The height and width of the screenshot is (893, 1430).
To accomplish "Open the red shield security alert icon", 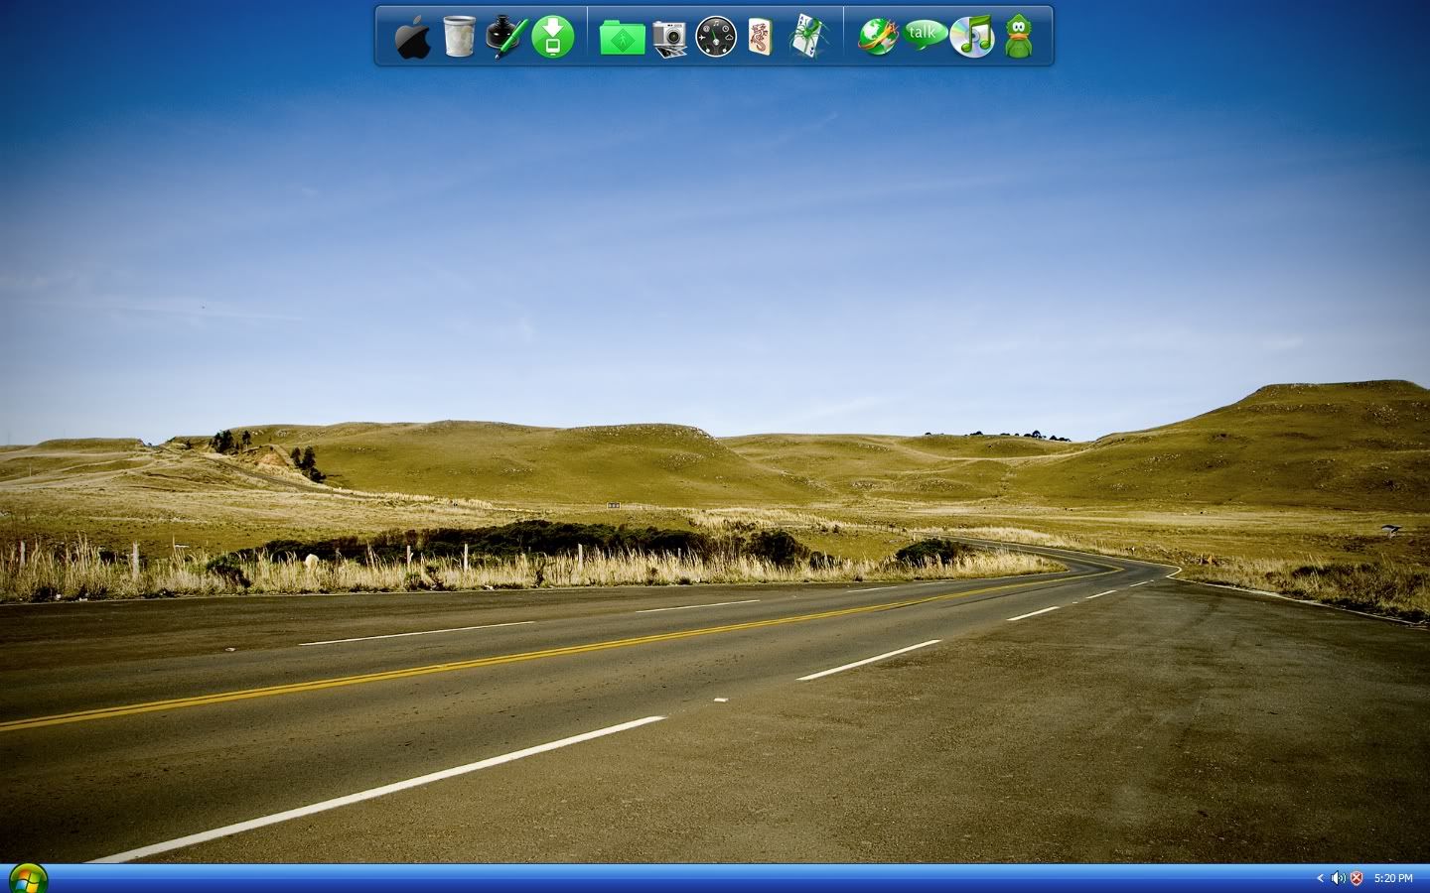I will pyautogui.click(x=1357, y=878).
